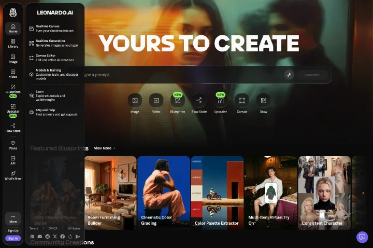
Task: Click the More button in sidebar
Action: point(13,218)
